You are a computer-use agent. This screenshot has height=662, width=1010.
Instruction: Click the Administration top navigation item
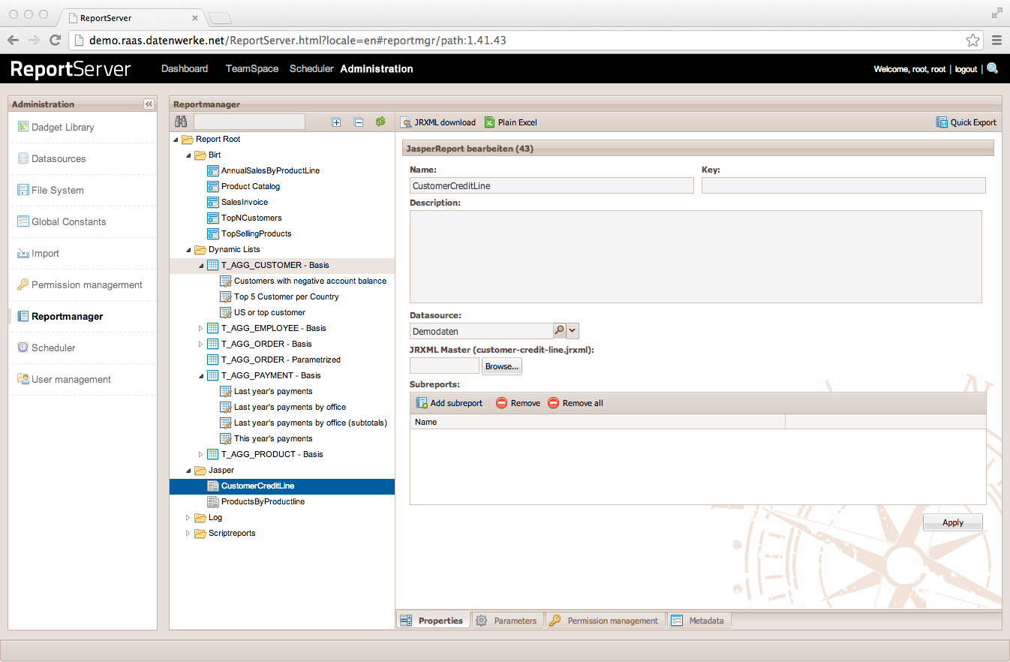377,68
